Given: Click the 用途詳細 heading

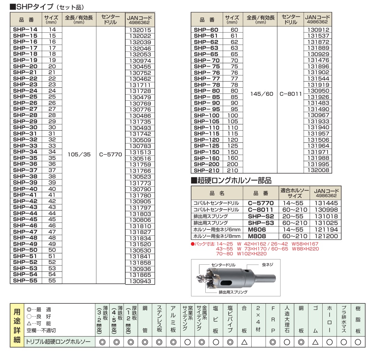Looking at the screenshot, I should (x=17, y=326).
